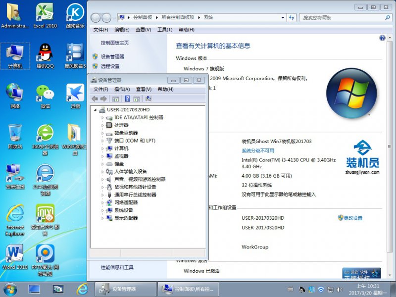The image size is (396, 297).
Task: Select the 迅雷 desktop icon
Action: pyautogui.click(x=75, y=96)
